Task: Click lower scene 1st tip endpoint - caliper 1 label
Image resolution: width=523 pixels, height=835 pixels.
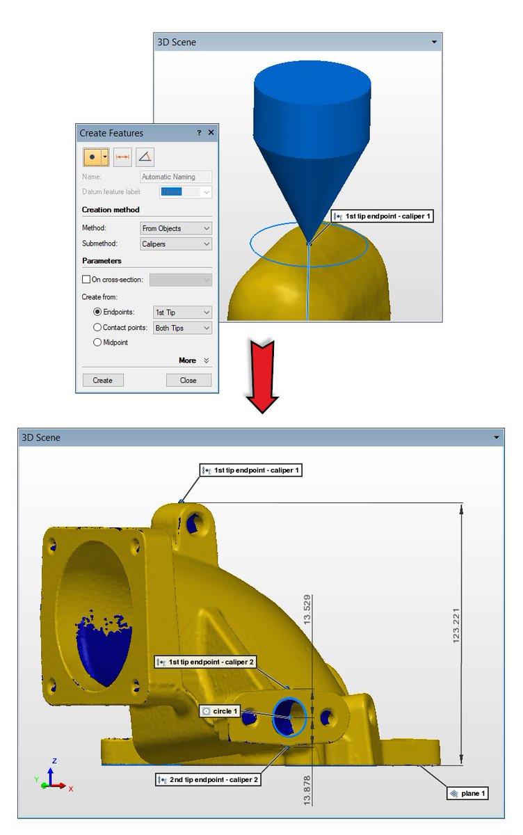Action: 250,470
